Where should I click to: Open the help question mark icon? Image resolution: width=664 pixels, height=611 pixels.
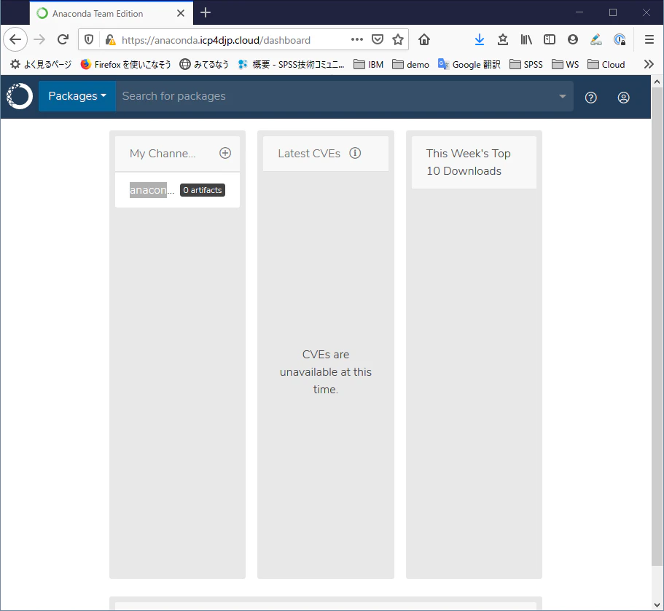pos(590,98)
